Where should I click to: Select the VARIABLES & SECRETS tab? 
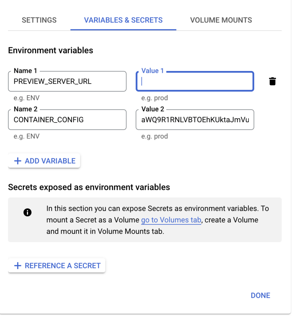[123, 20]
